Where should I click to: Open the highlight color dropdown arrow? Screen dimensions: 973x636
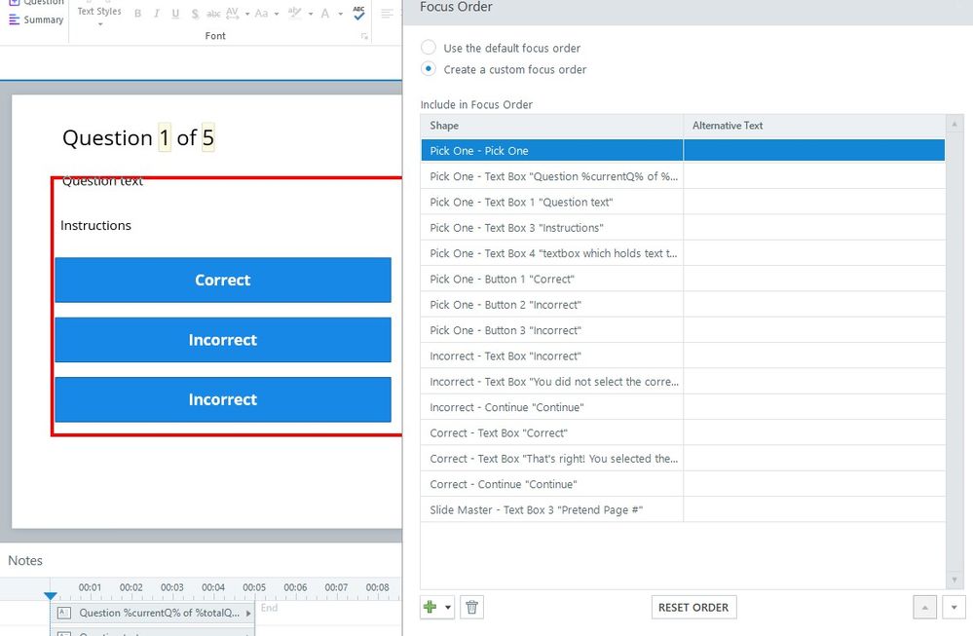tap(311, 14)
